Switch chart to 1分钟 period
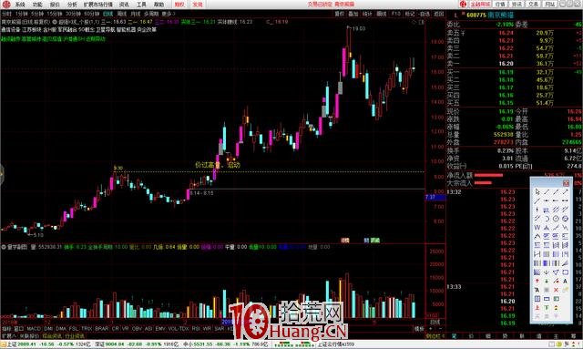This screenshot has width=583, height=349. pyautogui.click(x=22, y=14)
